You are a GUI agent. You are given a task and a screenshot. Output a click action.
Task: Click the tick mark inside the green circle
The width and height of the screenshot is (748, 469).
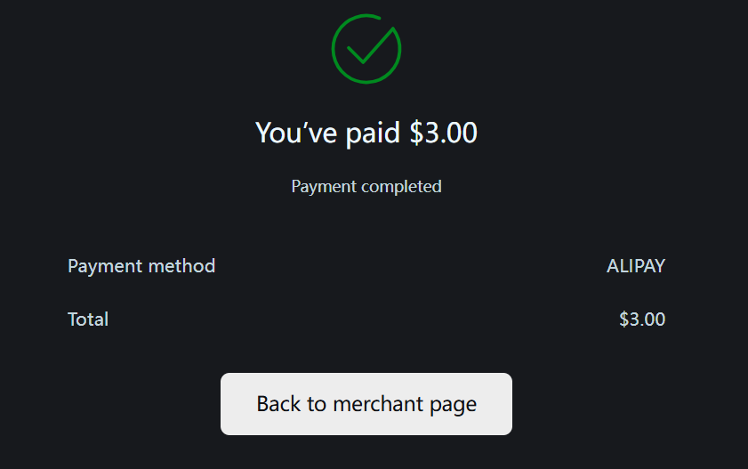[369, 47]
